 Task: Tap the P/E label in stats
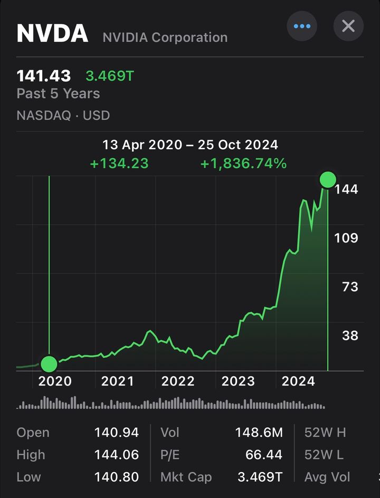pos(170,455)
